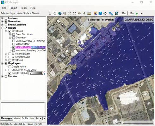Expand the 2015 Spring Event node
Image resolution: width=155 pixels, height=126 pixels.
pos(6,54)
